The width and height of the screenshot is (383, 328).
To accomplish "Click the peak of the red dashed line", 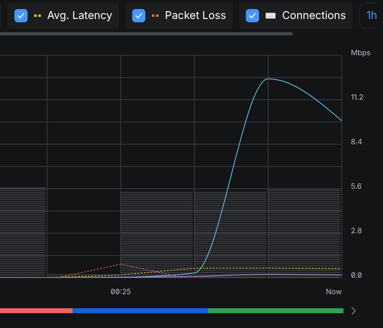I will tap(121, 264).
